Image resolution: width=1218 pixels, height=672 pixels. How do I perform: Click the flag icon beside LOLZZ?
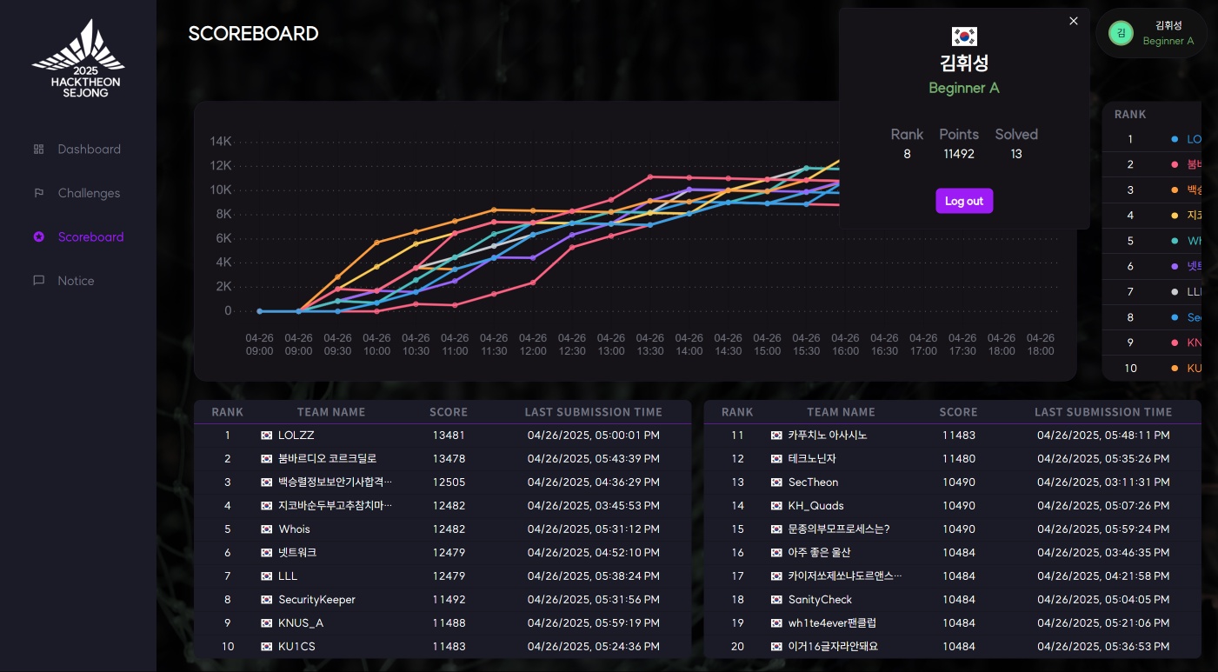click(266, 436)
